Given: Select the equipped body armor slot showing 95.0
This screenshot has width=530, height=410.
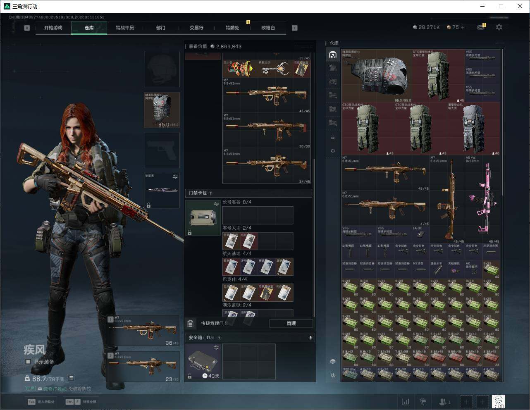Looking at the screenshot, I should tap(162, 110).
